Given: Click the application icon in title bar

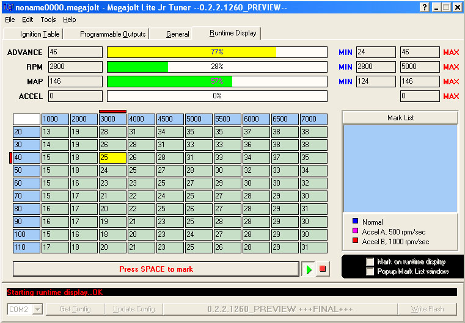Looking at the screenshot, I should pyautogui.click(x=9, y=7).
